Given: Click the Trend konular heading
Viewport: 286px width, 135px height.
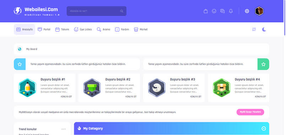Looking at the screenshot, I should click(28, 129).
